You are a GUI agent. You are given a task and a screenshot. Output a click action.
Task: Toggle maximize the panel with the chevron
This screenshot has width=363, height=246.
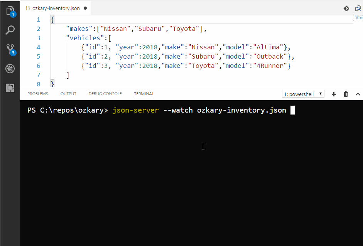click(x=358, y=94)
